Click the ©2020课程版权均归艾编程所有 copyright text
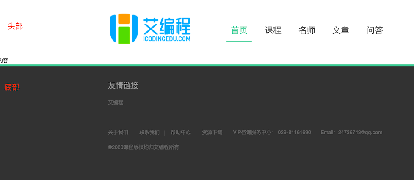This screenshot has width=414, height=180. pos(144,147)
